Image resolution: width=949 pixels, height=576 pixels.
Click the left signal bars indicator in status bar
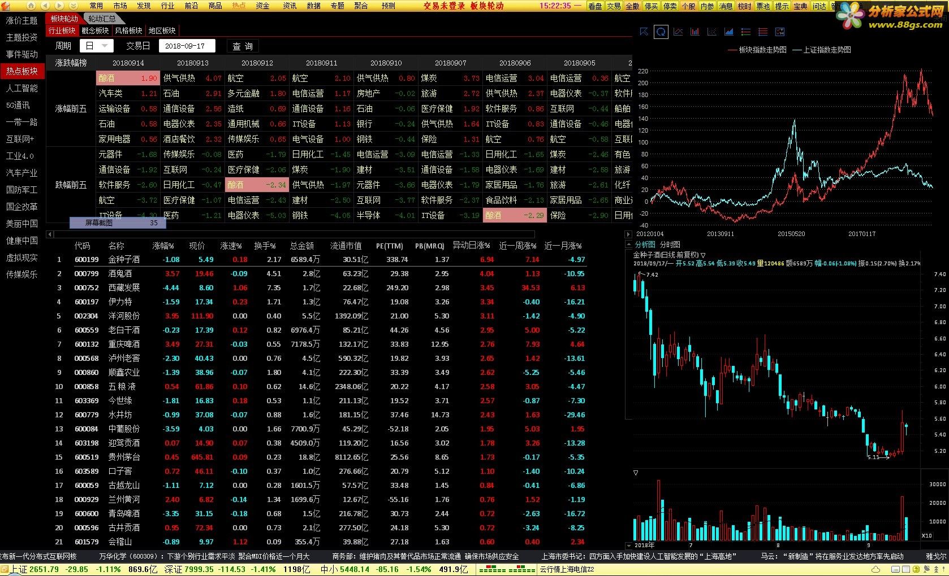tap(492, 569)
